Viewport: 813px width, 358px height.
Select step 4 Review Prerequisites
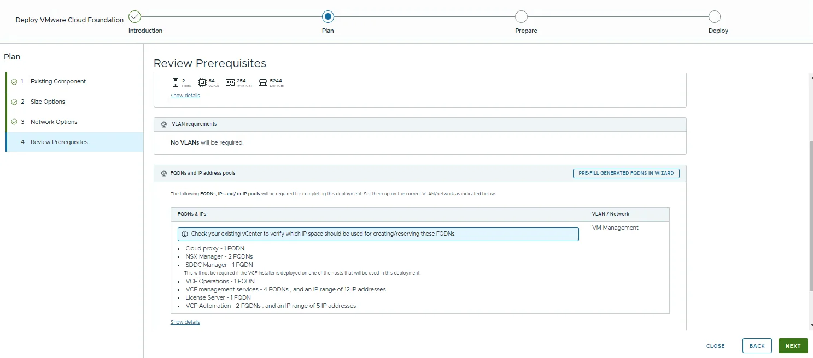point(74,142)
